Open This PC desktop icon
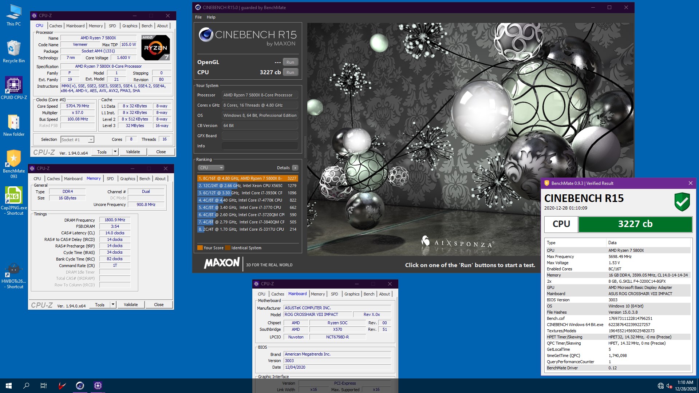Screen dimensions: 699x393 (14, 16)
